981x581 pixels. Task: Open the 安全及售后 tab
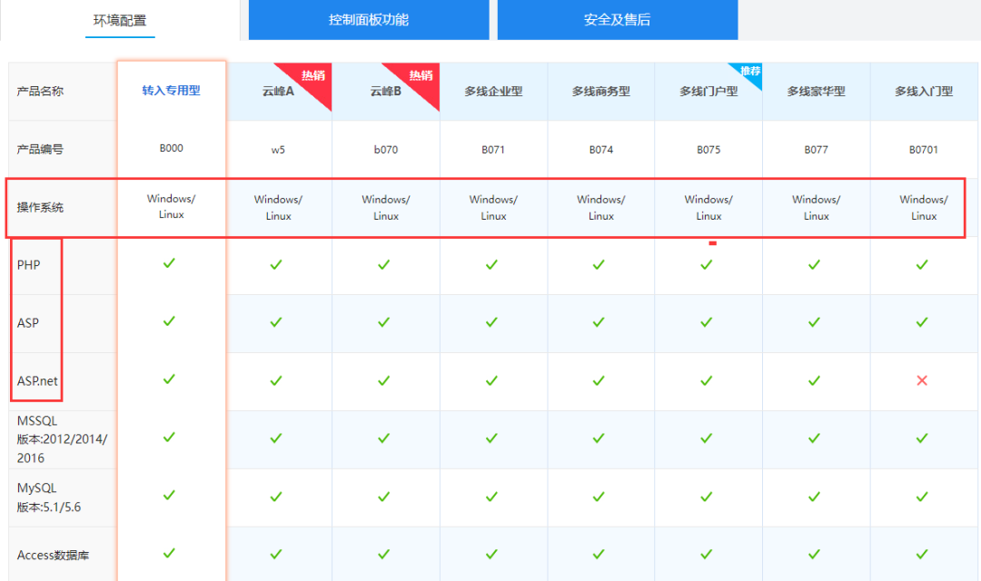tap(617, 20)
